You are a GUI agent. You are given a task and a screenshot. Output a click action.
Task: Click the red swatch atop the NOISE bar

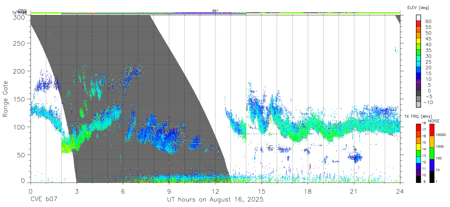point(431,130)
